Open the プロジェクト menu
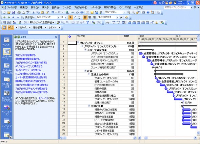The width and height of the screenshot is (200, 144). point(81,7)
